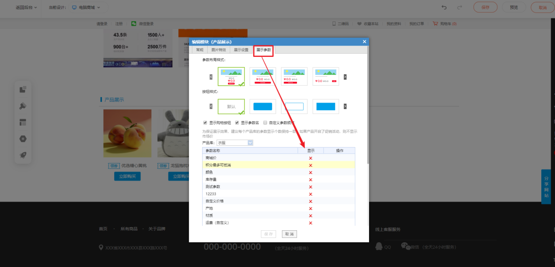Open the page layout icon in the sidebar

[x=23, y=122]
